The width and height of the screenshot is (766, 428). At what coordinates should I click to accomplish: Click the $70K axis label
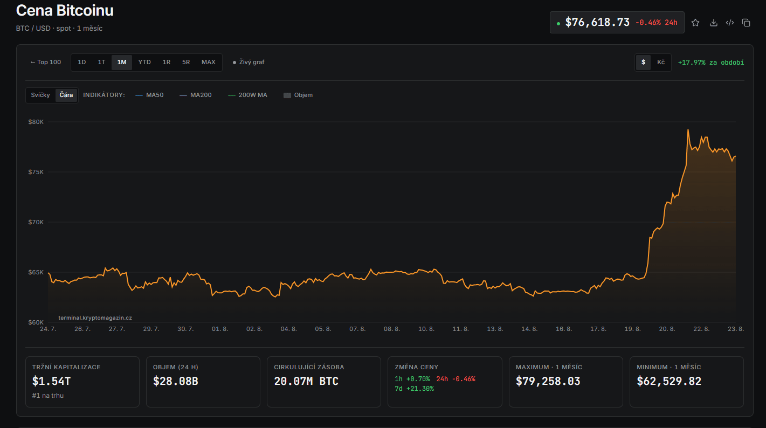36,222
